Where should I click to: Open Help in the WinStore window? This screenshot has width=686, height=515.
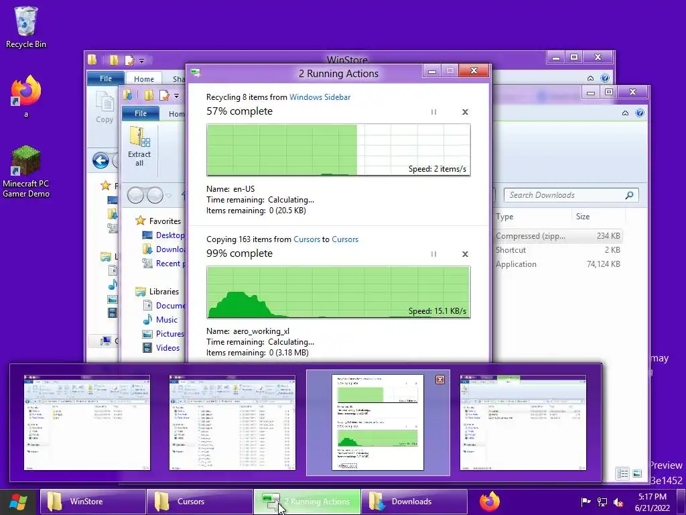(605, 78)
